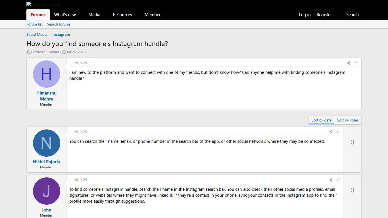Screen dimensions: 388x218
Task: Open the Search panel
Action: (352, 14)
